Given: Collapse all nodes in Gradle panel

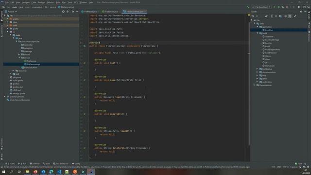Looking at the screenshot, I should [276, 16].
